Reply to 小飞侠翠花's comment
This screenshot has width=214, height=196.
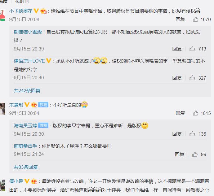tap(180, 20)
